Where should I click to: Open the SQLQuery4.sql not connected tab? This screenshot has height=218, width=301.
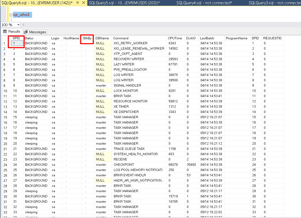pyautogui.click(x=204, y=3)
